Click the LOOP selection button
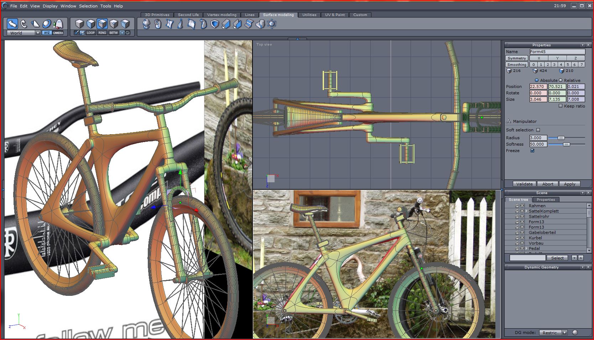The height and width of the screenshot is (340, 594). tap(91, 33)
